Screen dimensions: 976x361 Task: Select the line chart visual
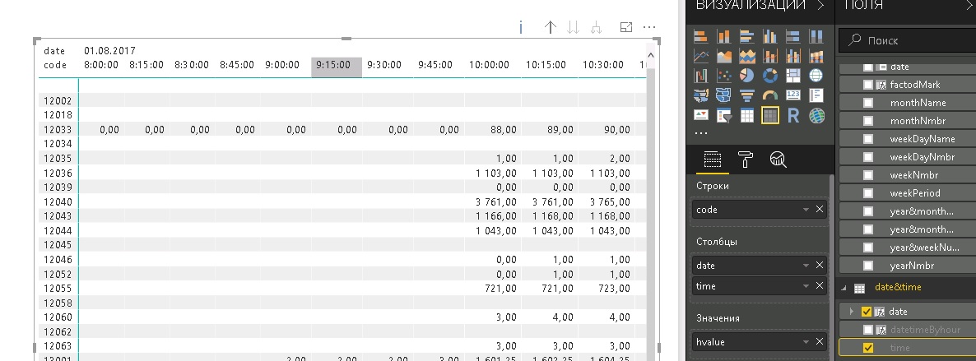[x=701, y=56]
